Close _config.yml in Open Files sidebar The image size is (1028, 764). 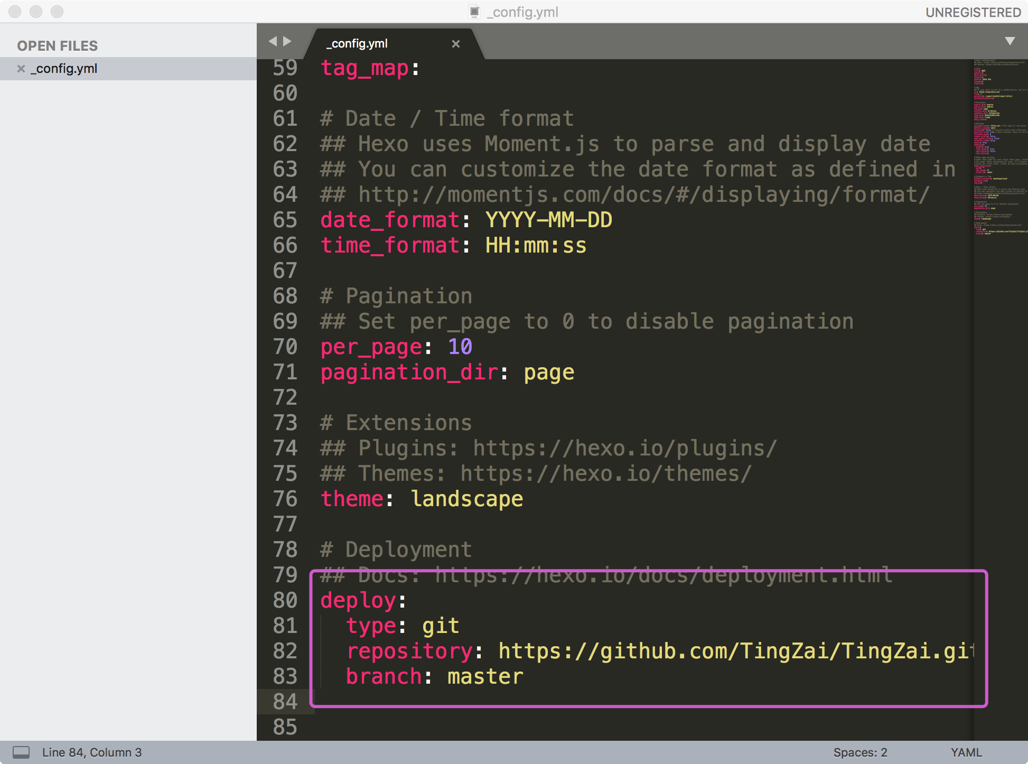pos(21,69)
